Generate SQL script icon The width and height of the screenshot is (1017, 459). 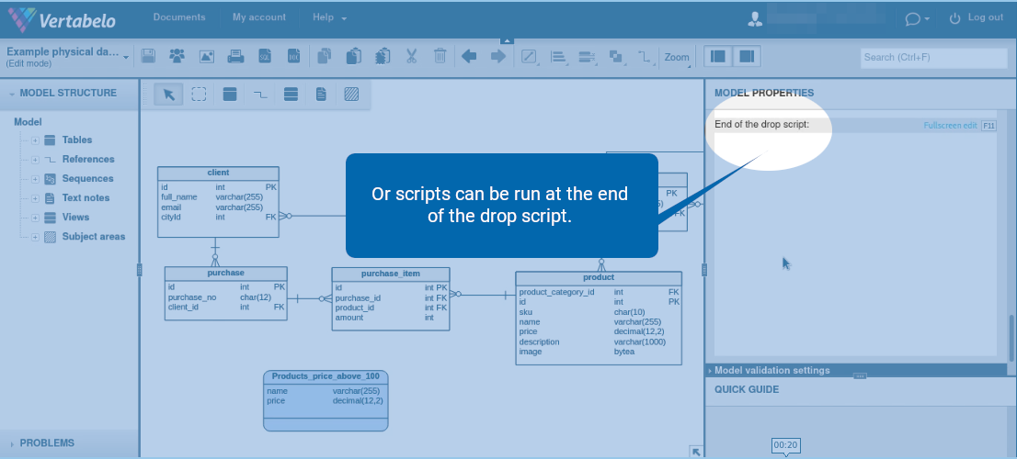pyautogui.click(x=265, y=56)
